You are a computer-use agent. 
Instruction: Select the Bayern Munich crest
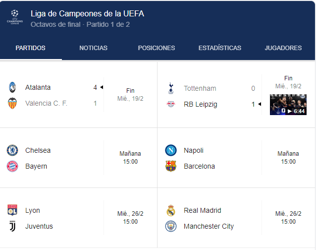(12, 166)
